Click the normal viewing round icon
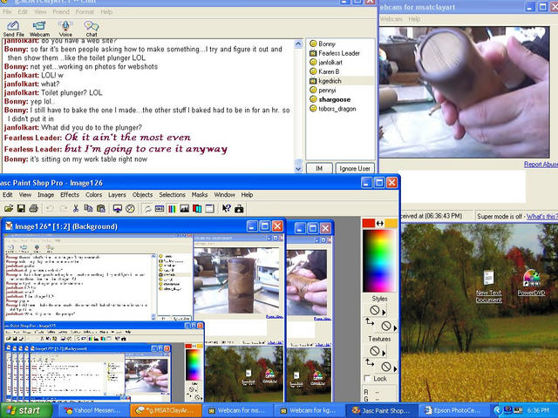 point(130,209)
